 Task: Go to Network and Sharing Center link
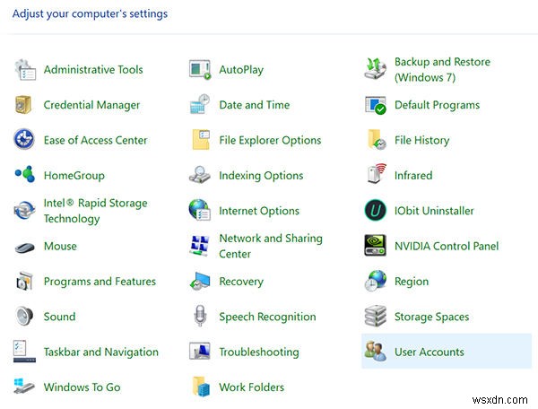pos(271,246)
